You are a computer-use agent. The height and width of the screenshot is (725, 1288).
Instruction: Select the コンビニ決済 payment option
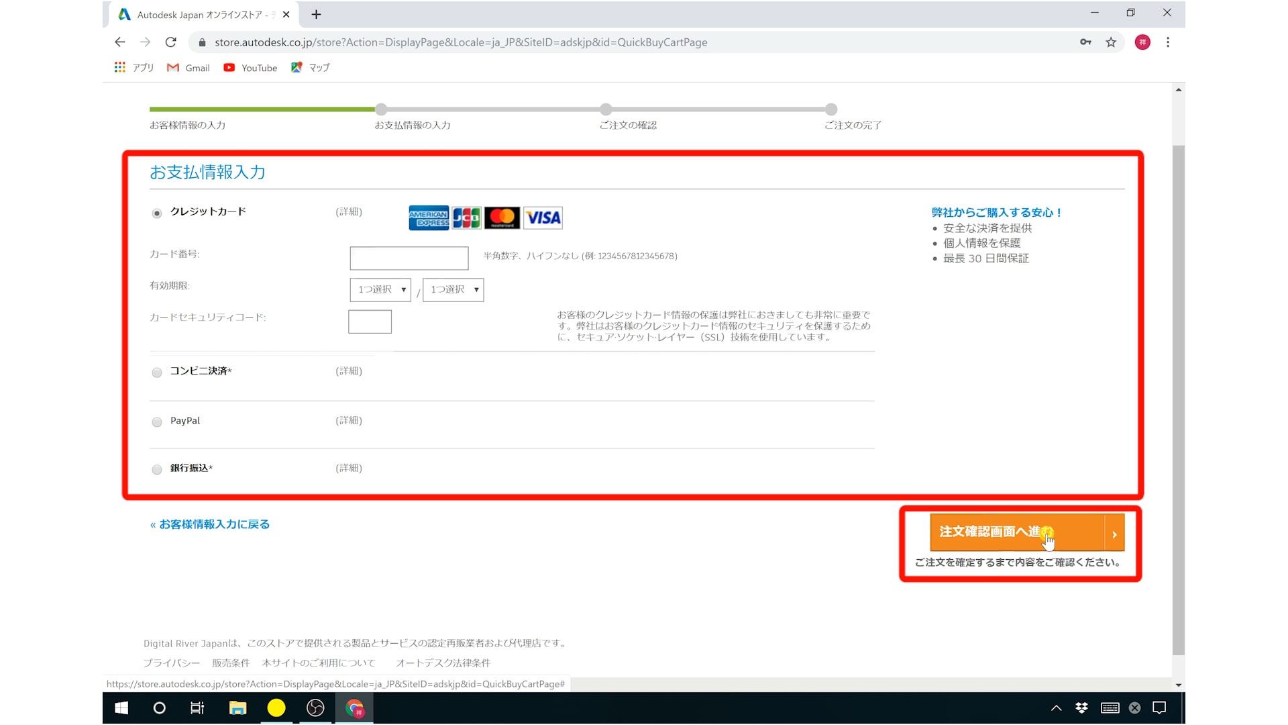157,373
